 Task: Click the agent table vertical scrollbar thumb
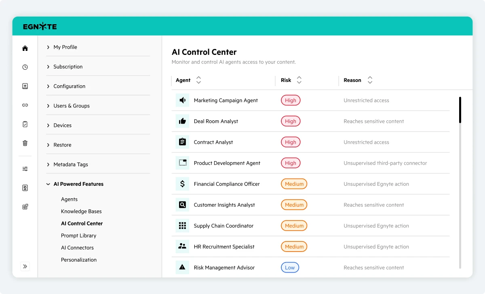(460, 110)
